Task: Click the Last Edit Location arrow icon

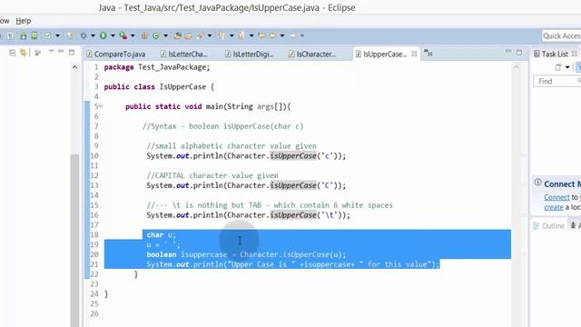Action: [261, 35]
